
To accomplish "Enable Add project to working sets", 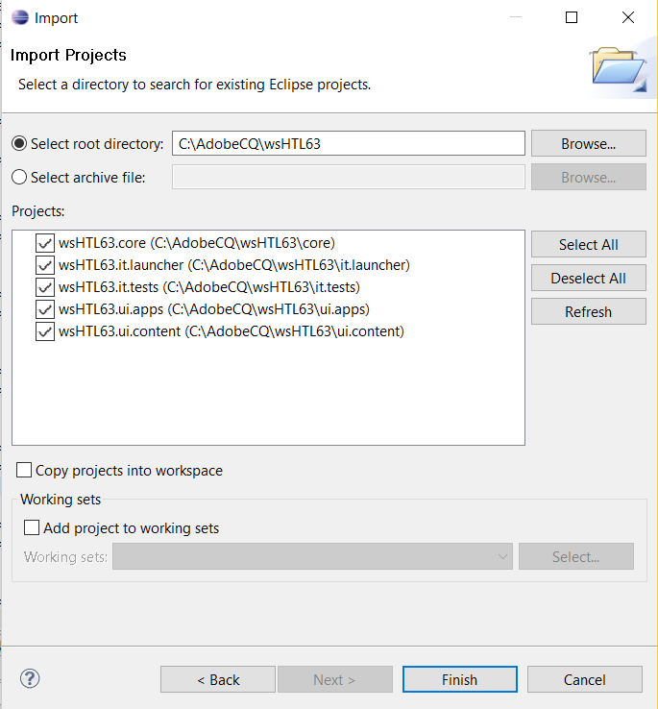I will coord(31,527).
